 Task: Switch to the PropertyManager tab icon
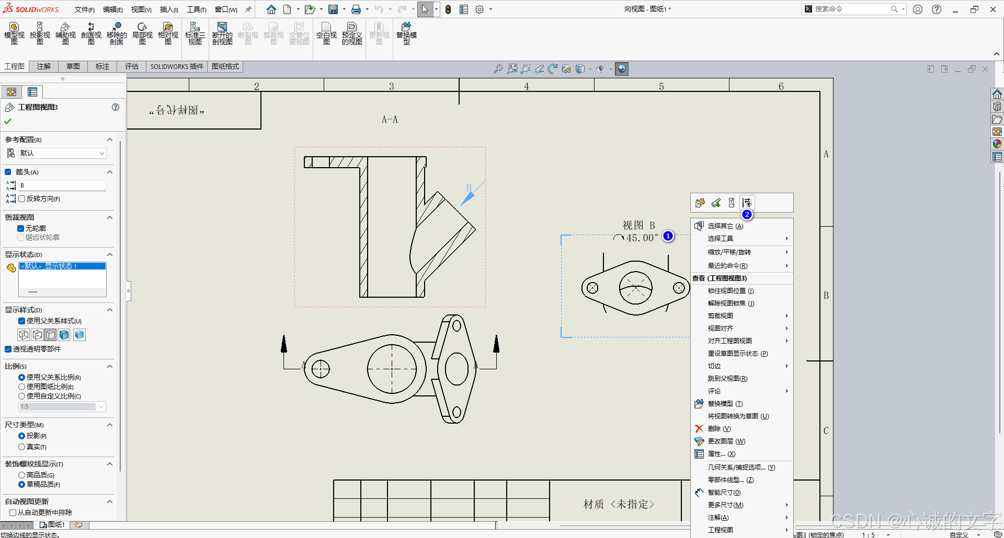tap(32, 92)
